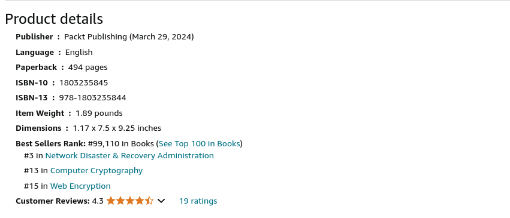Image resolution: width=510 pixels, height=218 pixels.
Task: Click the 494 pages paperback value
Action: [88, 67]
